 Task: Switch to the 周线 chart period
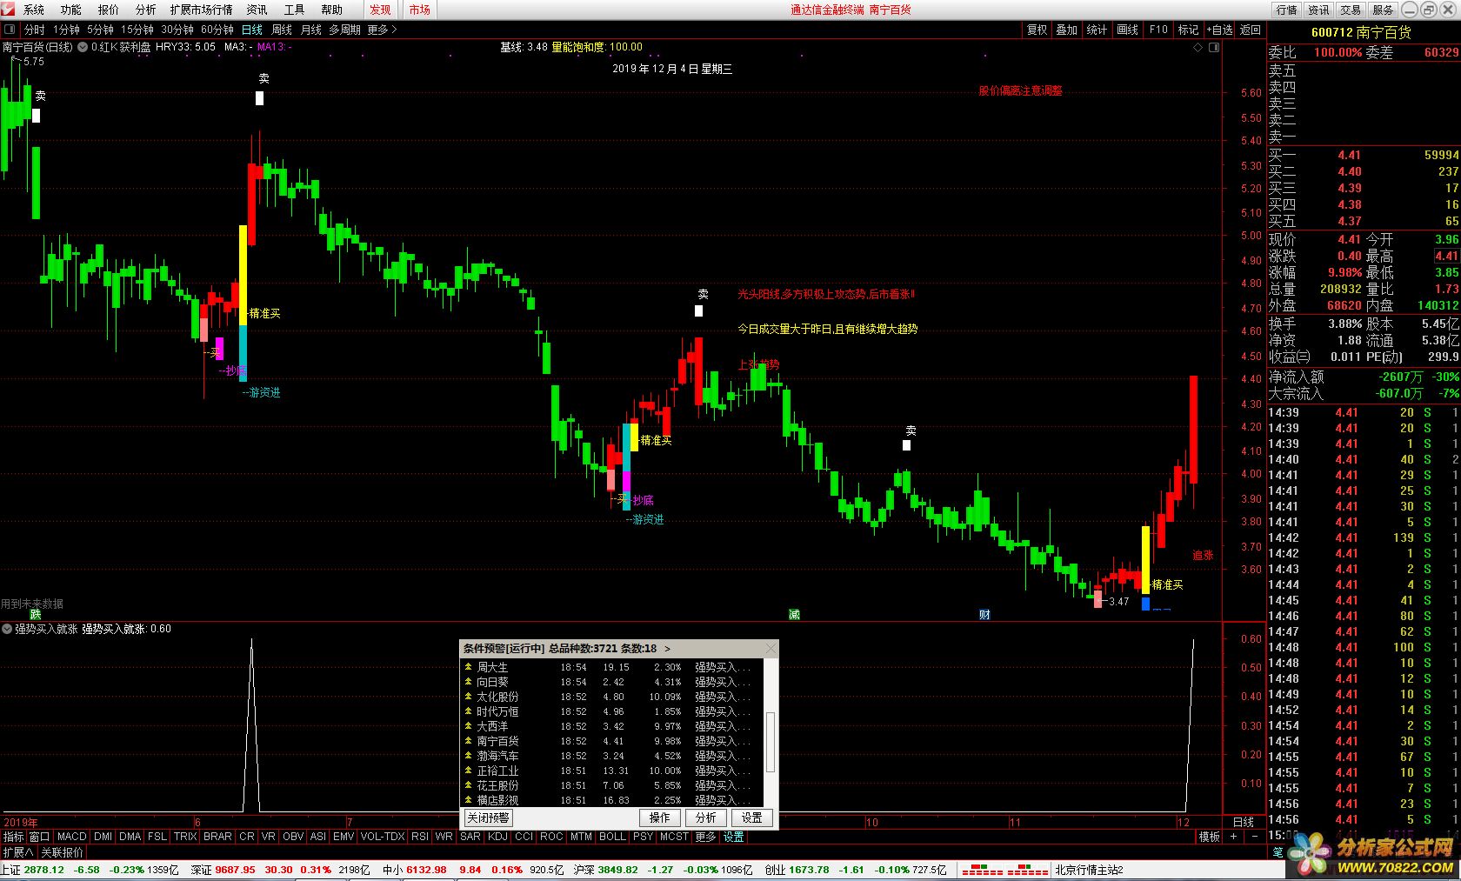coord(282,30)
